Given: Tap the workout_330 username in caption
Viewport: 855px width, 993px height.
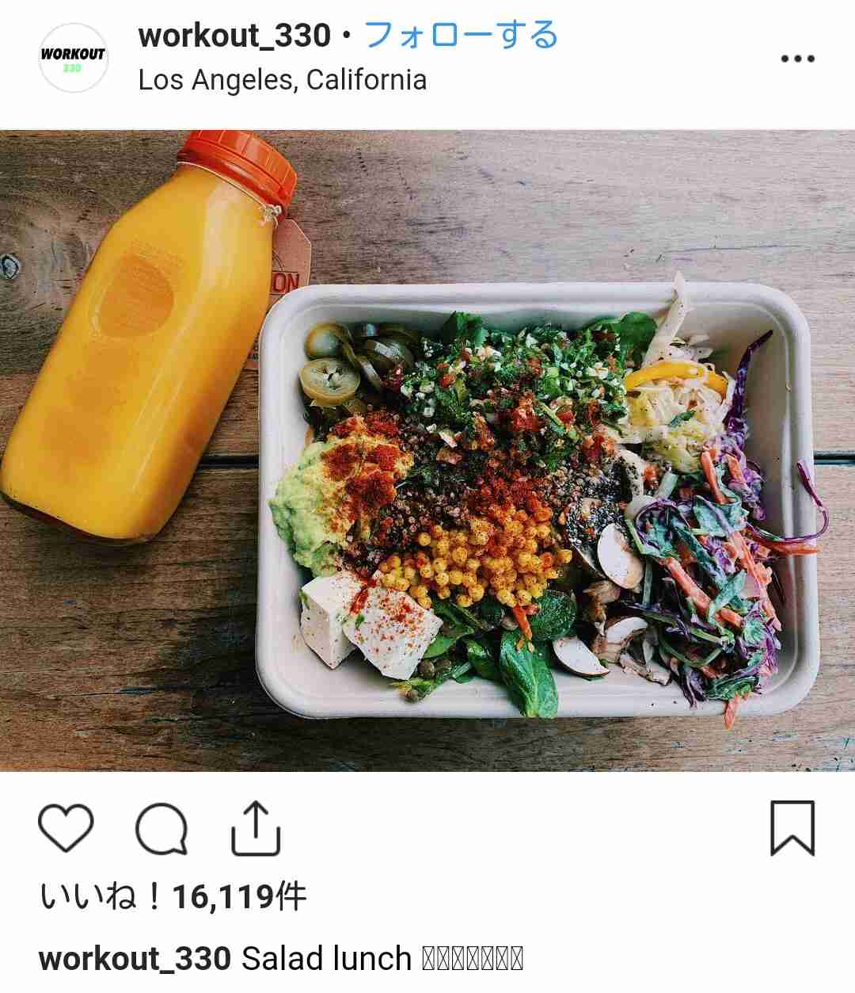Looking at the screenshot, I should [x=135, y=958].
